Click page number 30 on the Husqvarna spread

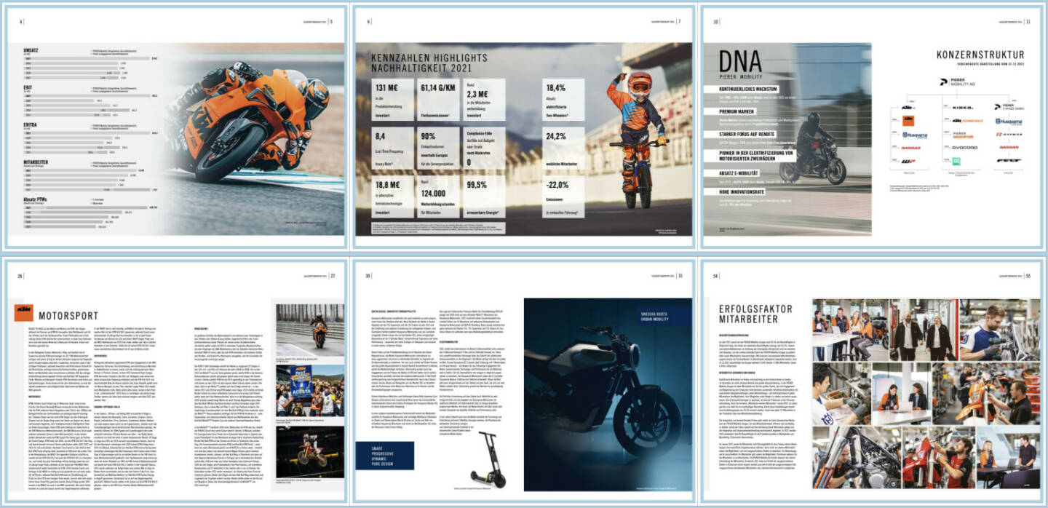click(368, 275)
